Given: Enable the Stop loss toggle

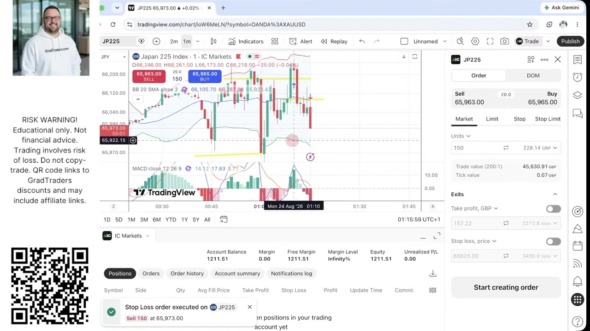Looking at the screenshot, I should pos(553,241).
